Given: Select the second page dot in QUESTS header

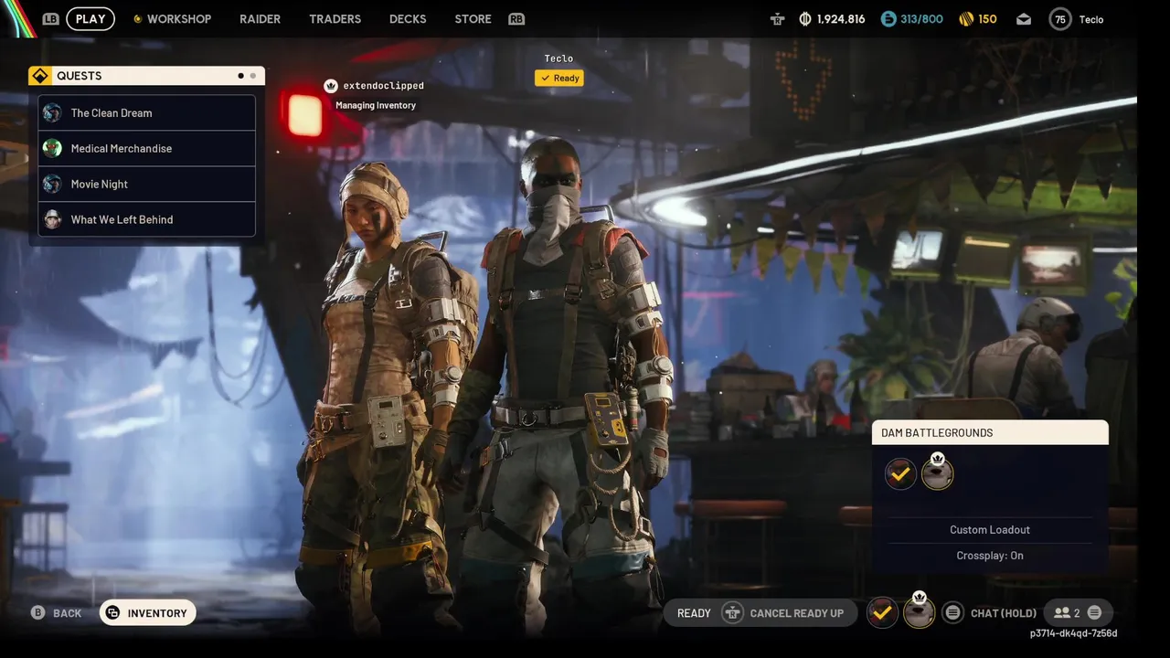Looking at the screenshot, I should [x=253, y=76].
